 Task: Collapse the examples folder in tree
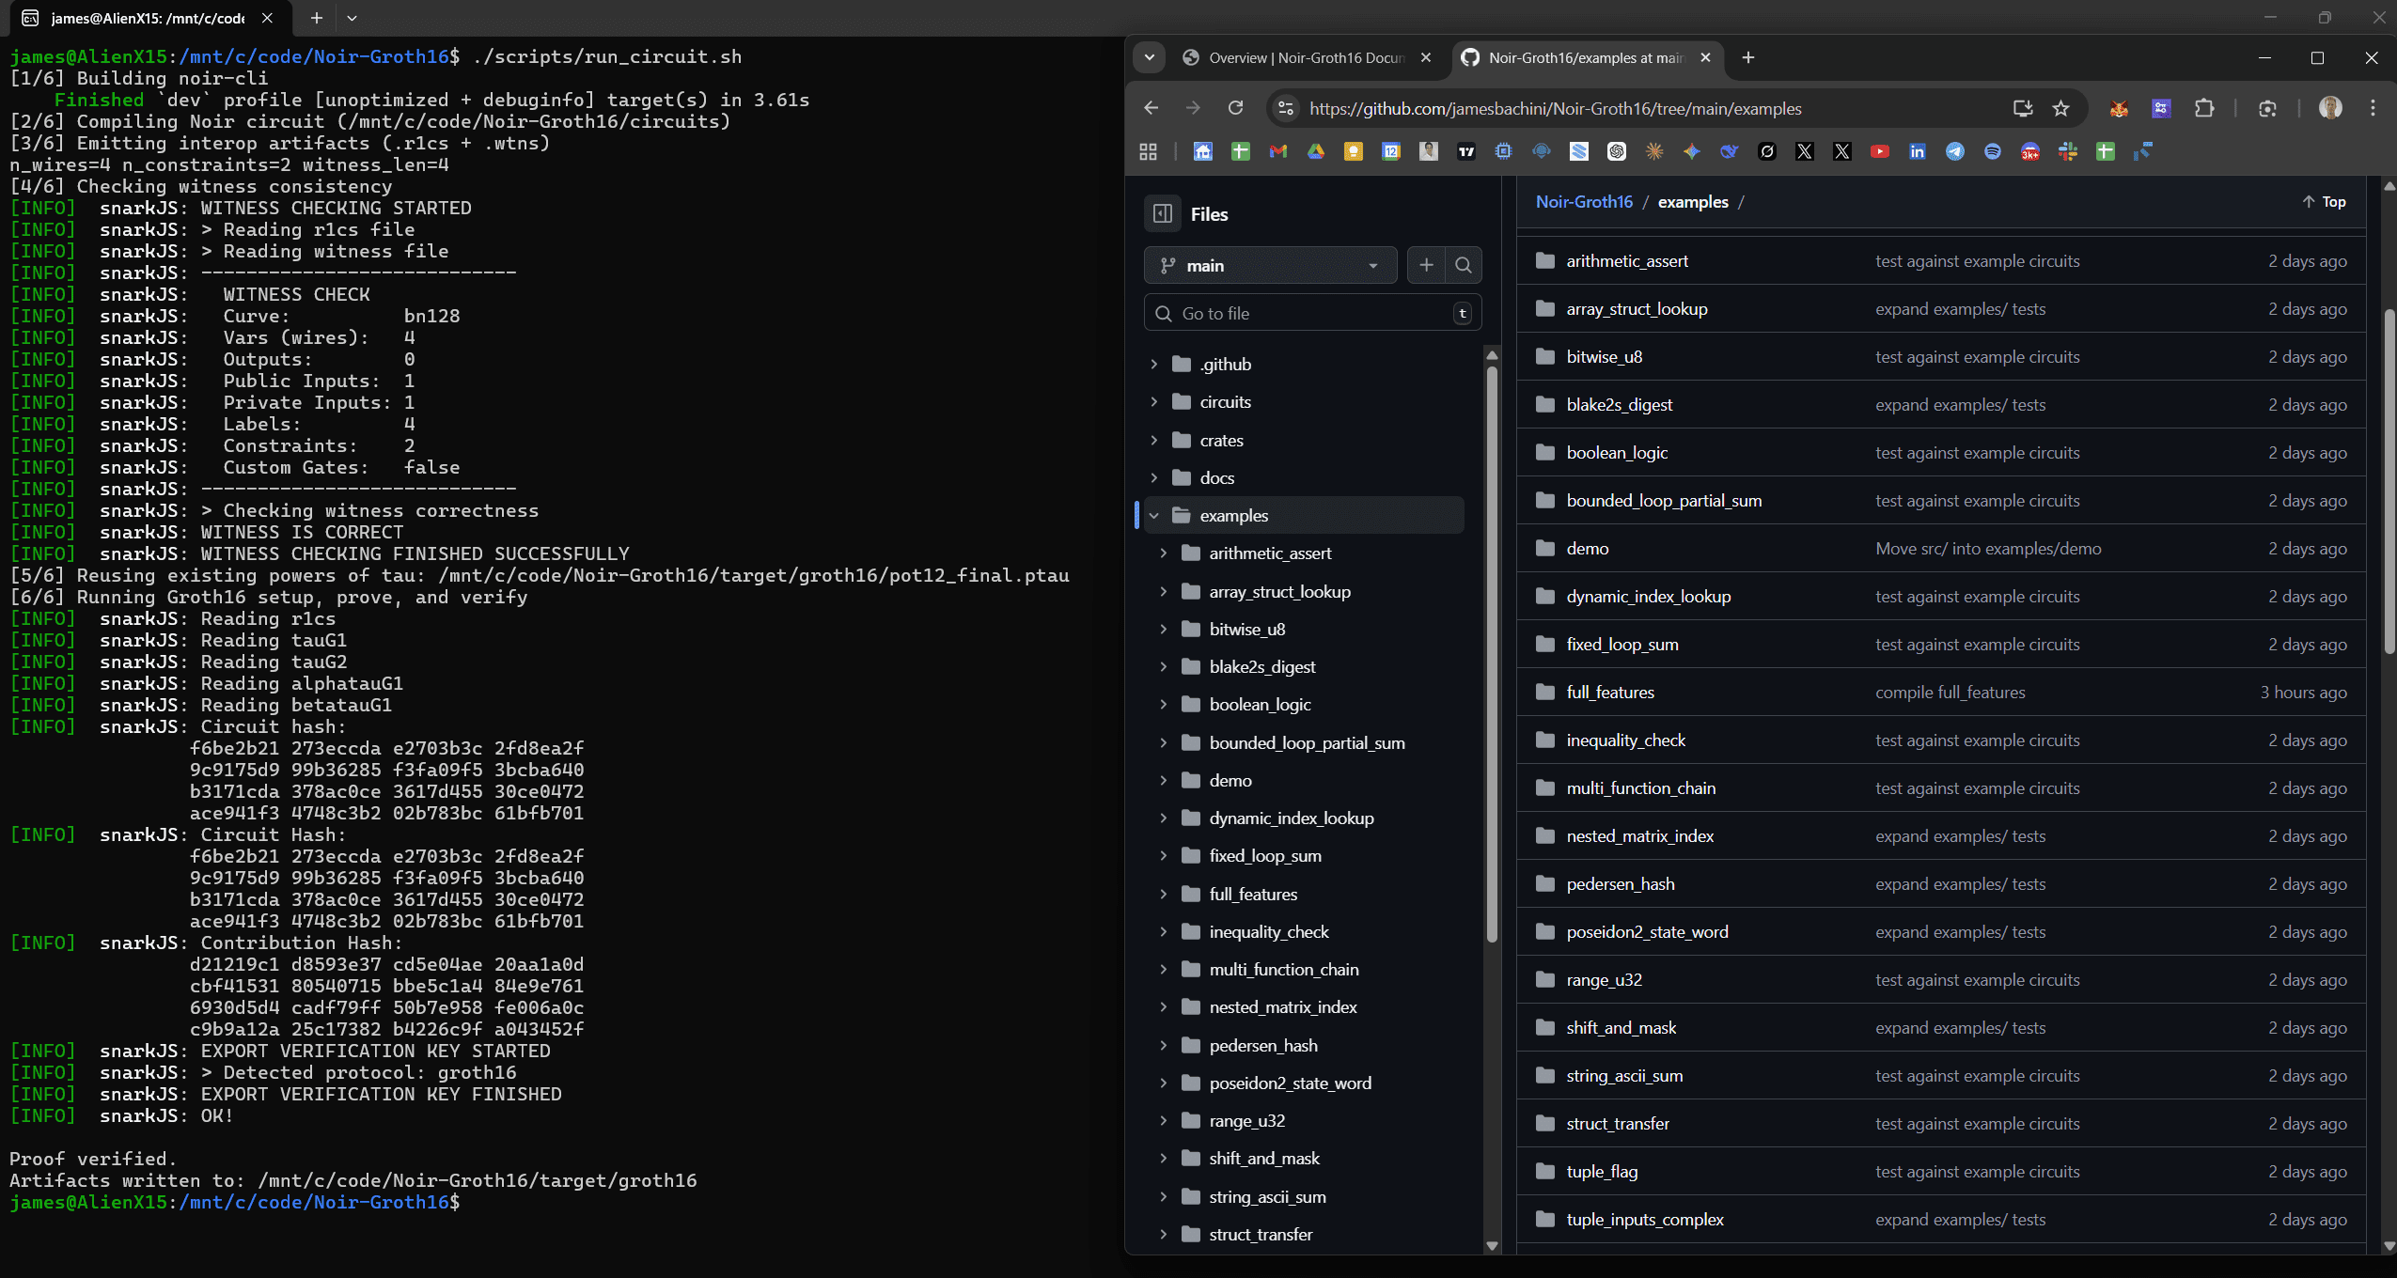pos(1154,515)
